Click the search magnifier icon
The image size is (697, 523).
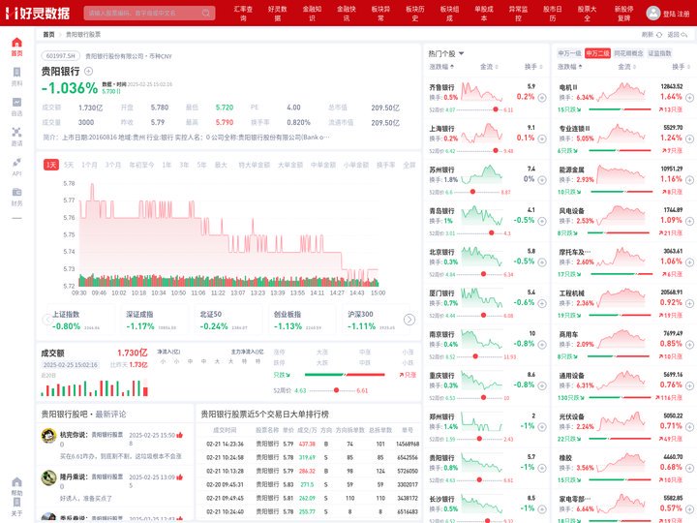click(206, 13)
